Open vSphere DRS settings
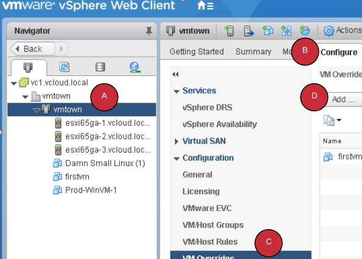Image resolution: width=362 pixels, height=259 pixels. coord(207,108)
